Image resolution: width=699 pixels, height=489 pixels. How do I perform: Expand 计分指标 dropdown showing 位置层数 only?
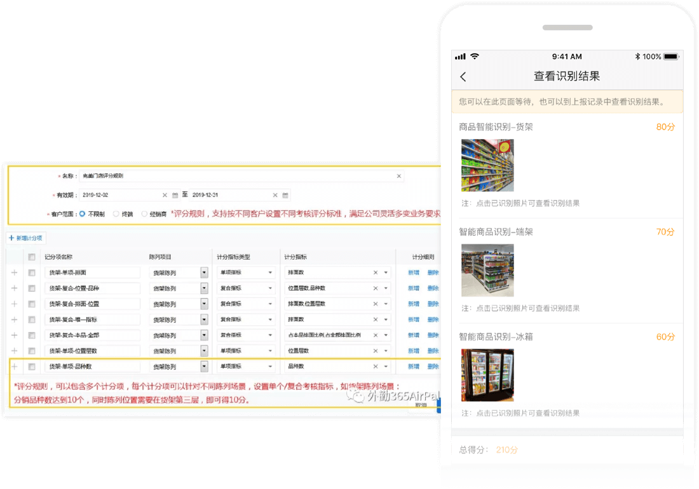[x=385, y=351]
